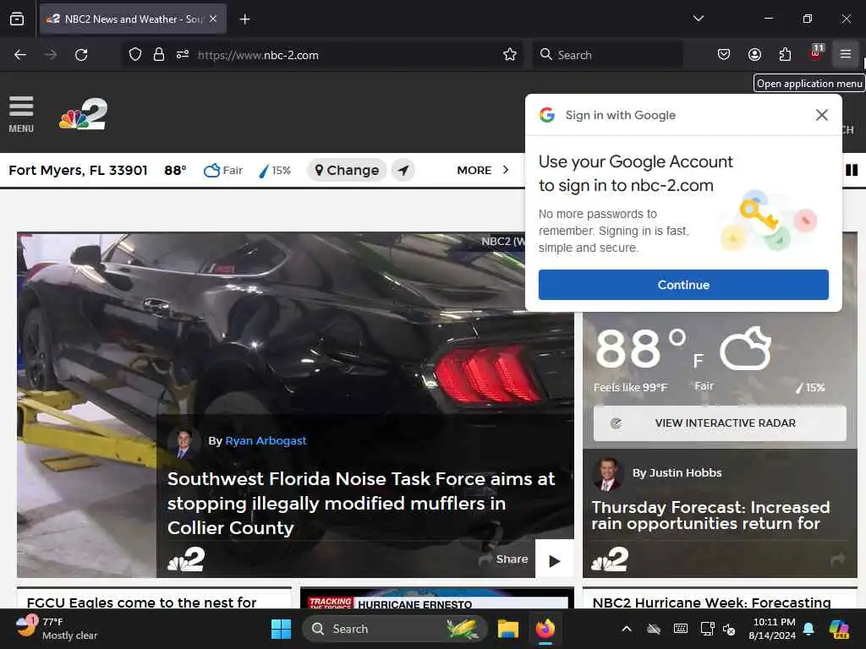
Task: Open the Firefox account icon
Action: pyautogui.click(x=754, y=54)
